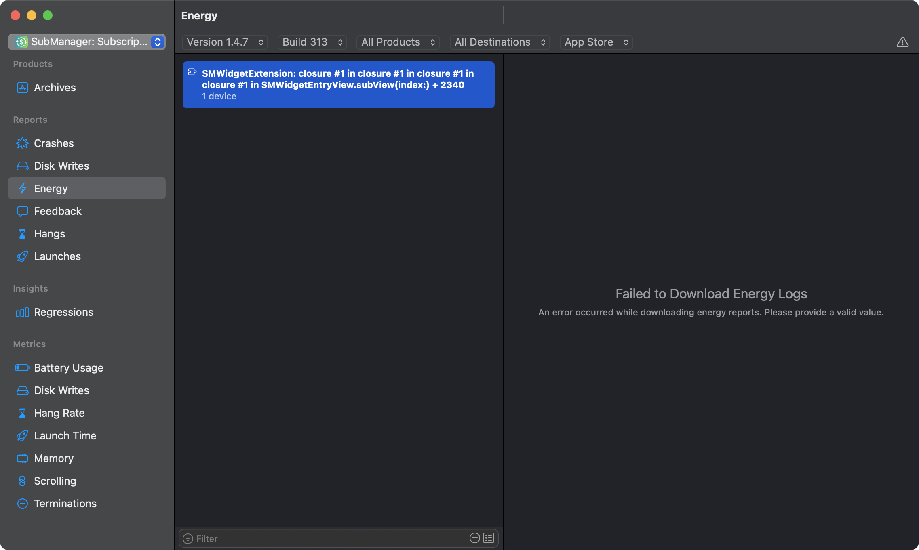Select the SMWidgetExtension closure energy entry
Viewport: 919px width, 550px height.
339,85
